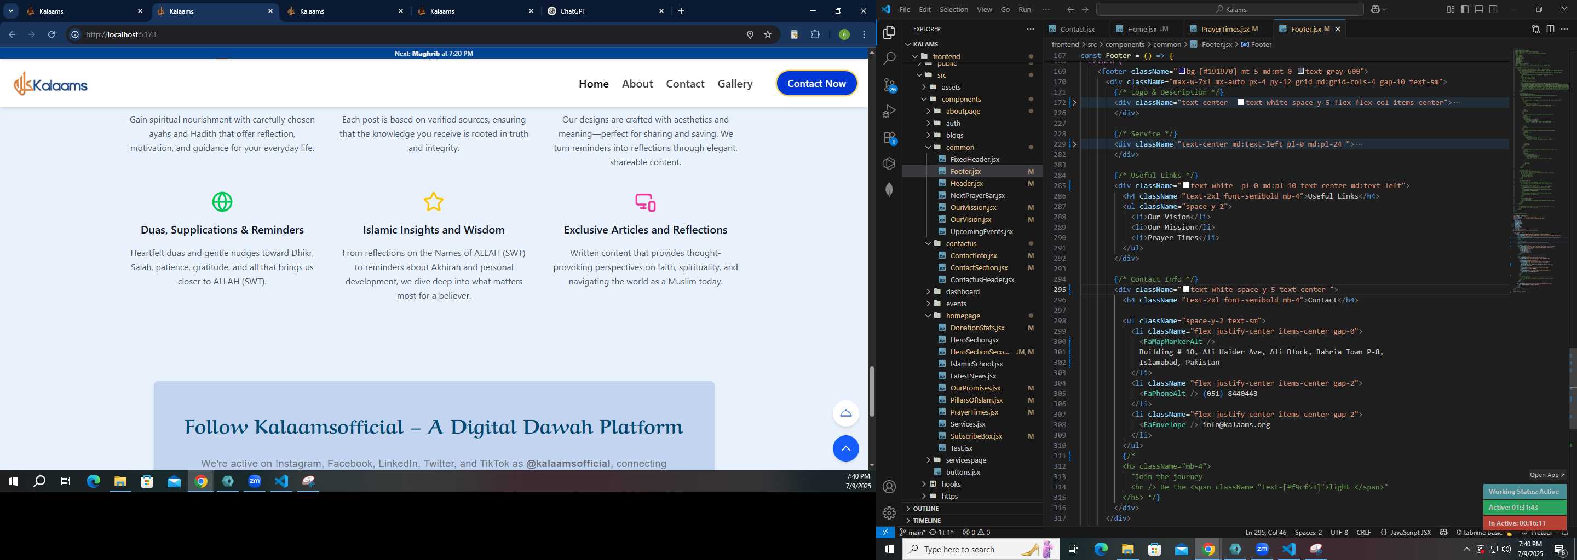Click the remote window icon in status bar

(x=885, y=533)
